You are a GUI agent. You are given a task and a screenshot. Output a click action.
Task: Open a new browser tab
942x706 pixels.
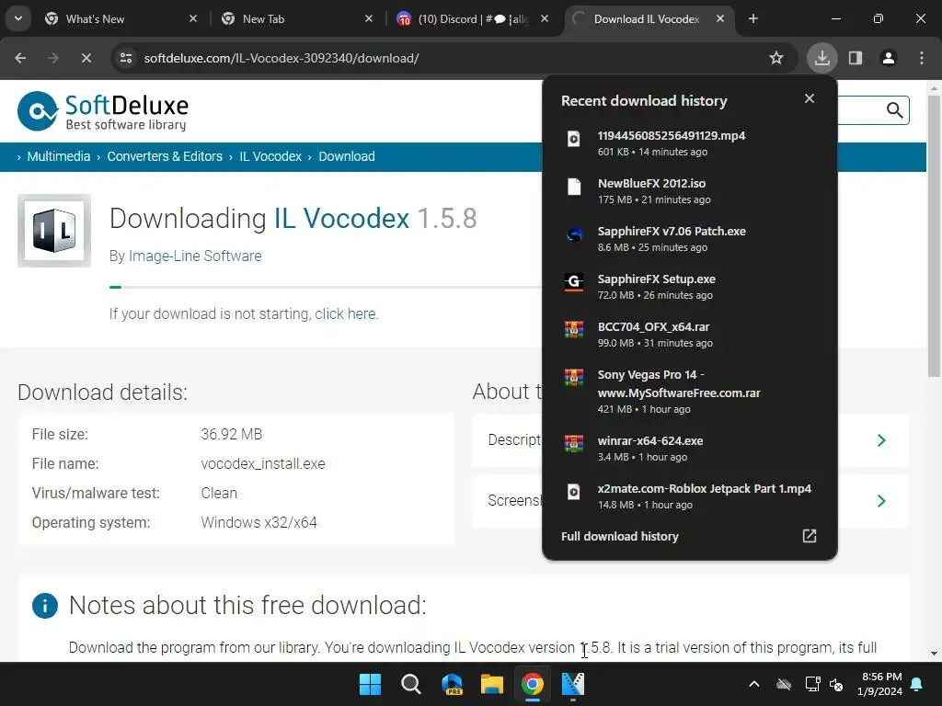(x=753, y=18)
